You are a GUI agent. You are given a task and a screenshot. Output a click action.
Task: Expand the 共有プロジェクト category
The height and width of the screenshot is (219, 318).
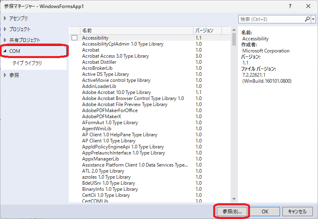(x=5, y=40)
